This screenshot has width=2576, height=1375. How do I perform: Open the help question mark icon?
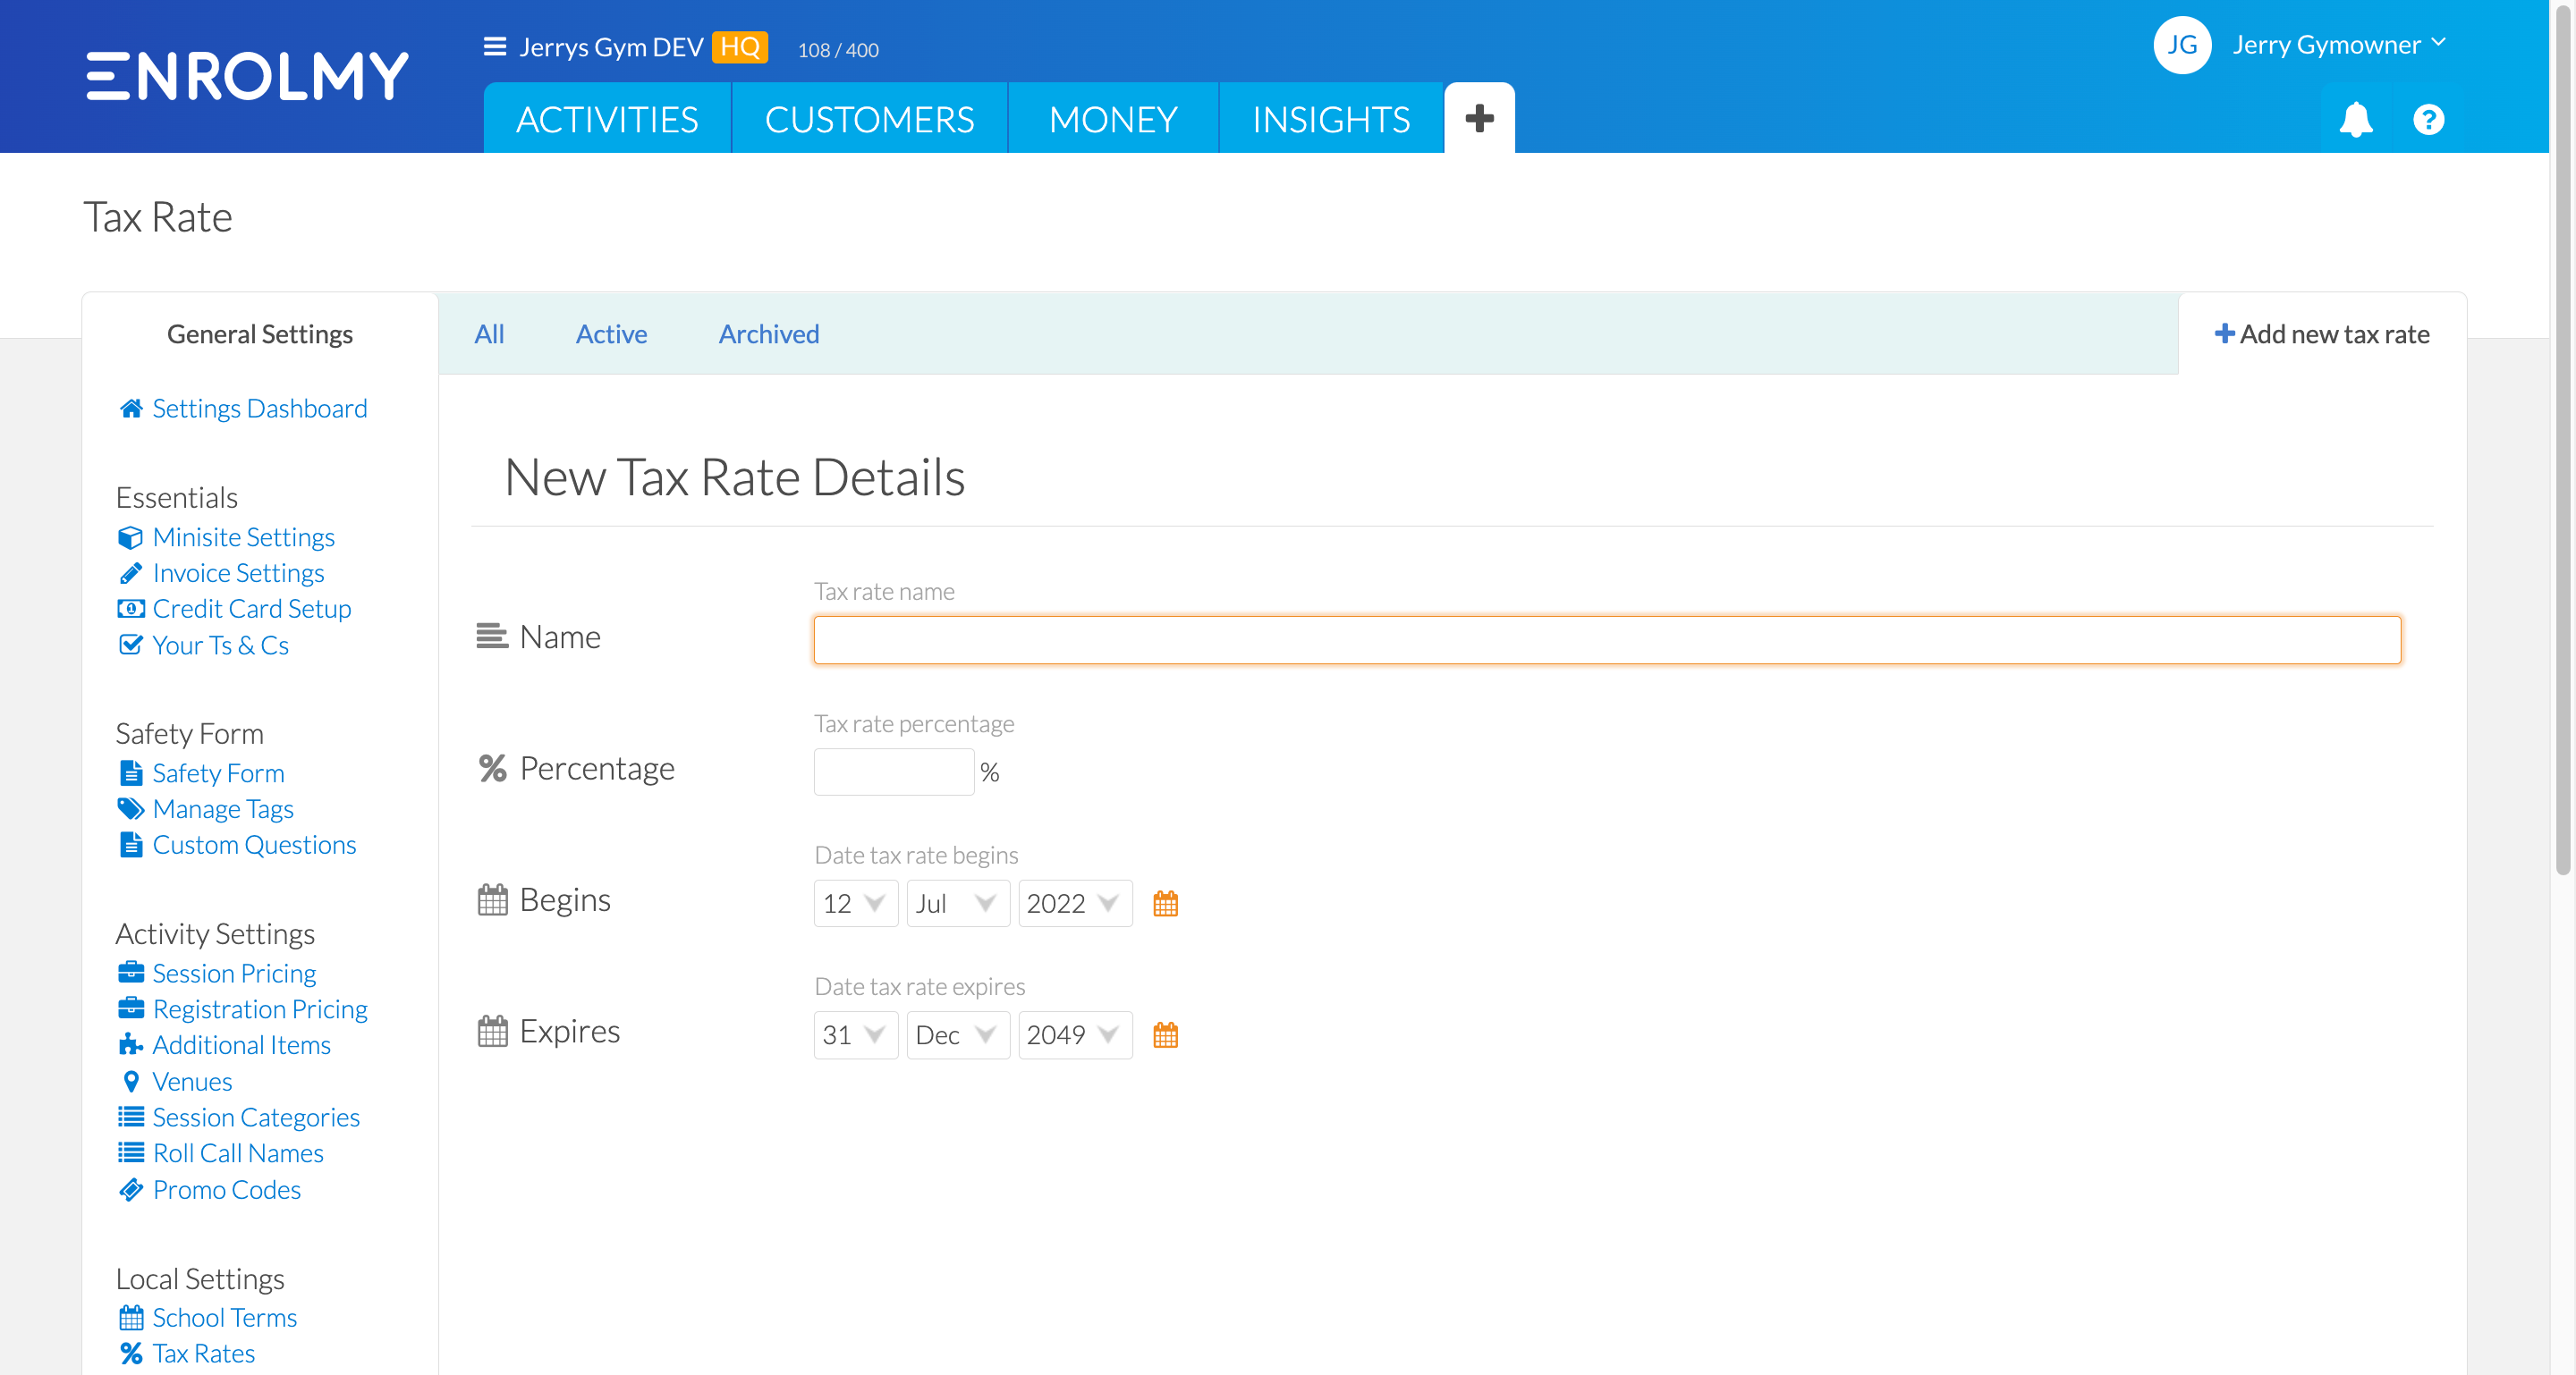pyautogui.click(x=2428, y=120)
